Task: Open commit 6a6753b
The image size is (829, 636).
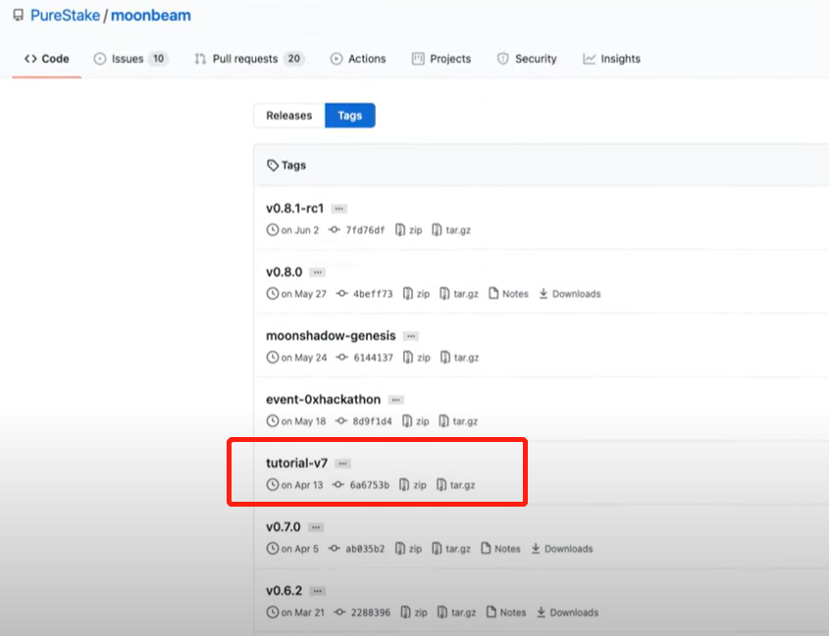Action: (361, 485)
